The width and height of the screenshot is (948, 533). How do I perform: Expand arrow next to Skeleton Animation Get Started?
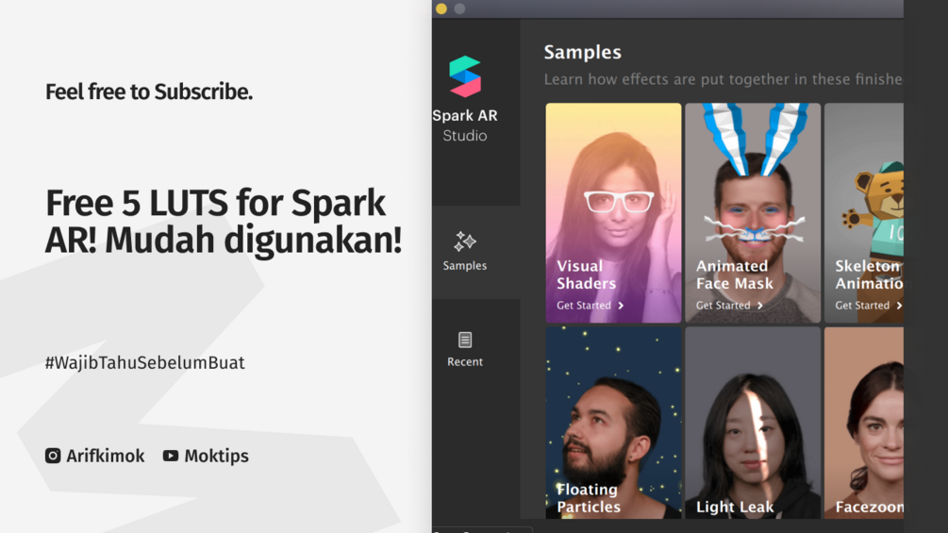coord(899,306)
